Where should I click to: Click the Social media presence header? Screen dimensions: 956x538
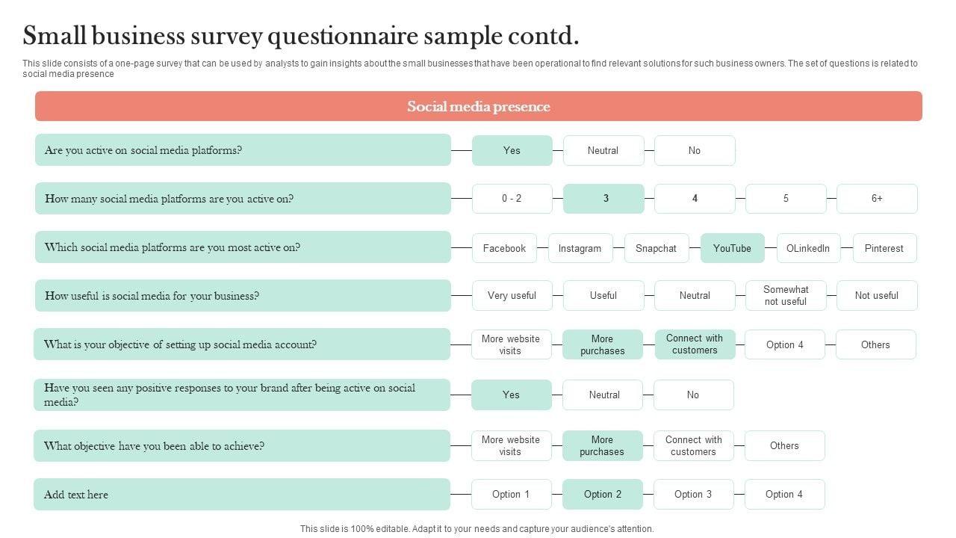coord(478,106)
